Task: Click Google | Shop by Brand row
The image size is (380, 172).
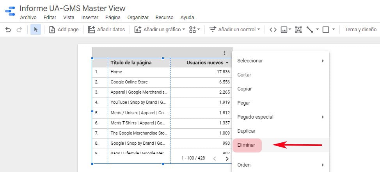Action: 162,144
